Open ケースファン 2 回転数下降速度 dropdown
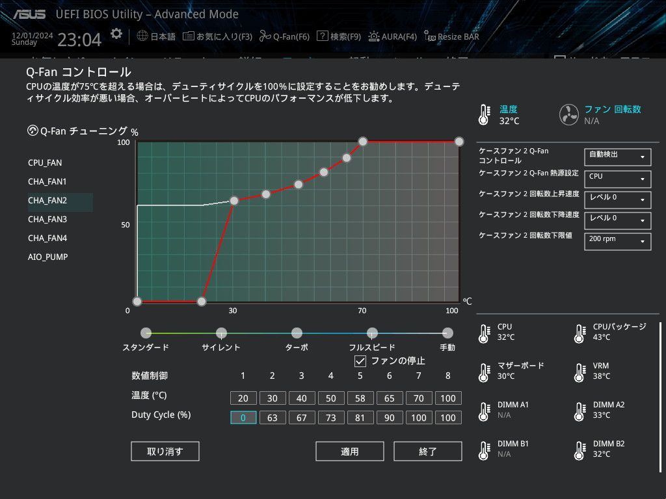 click(618, 221)
